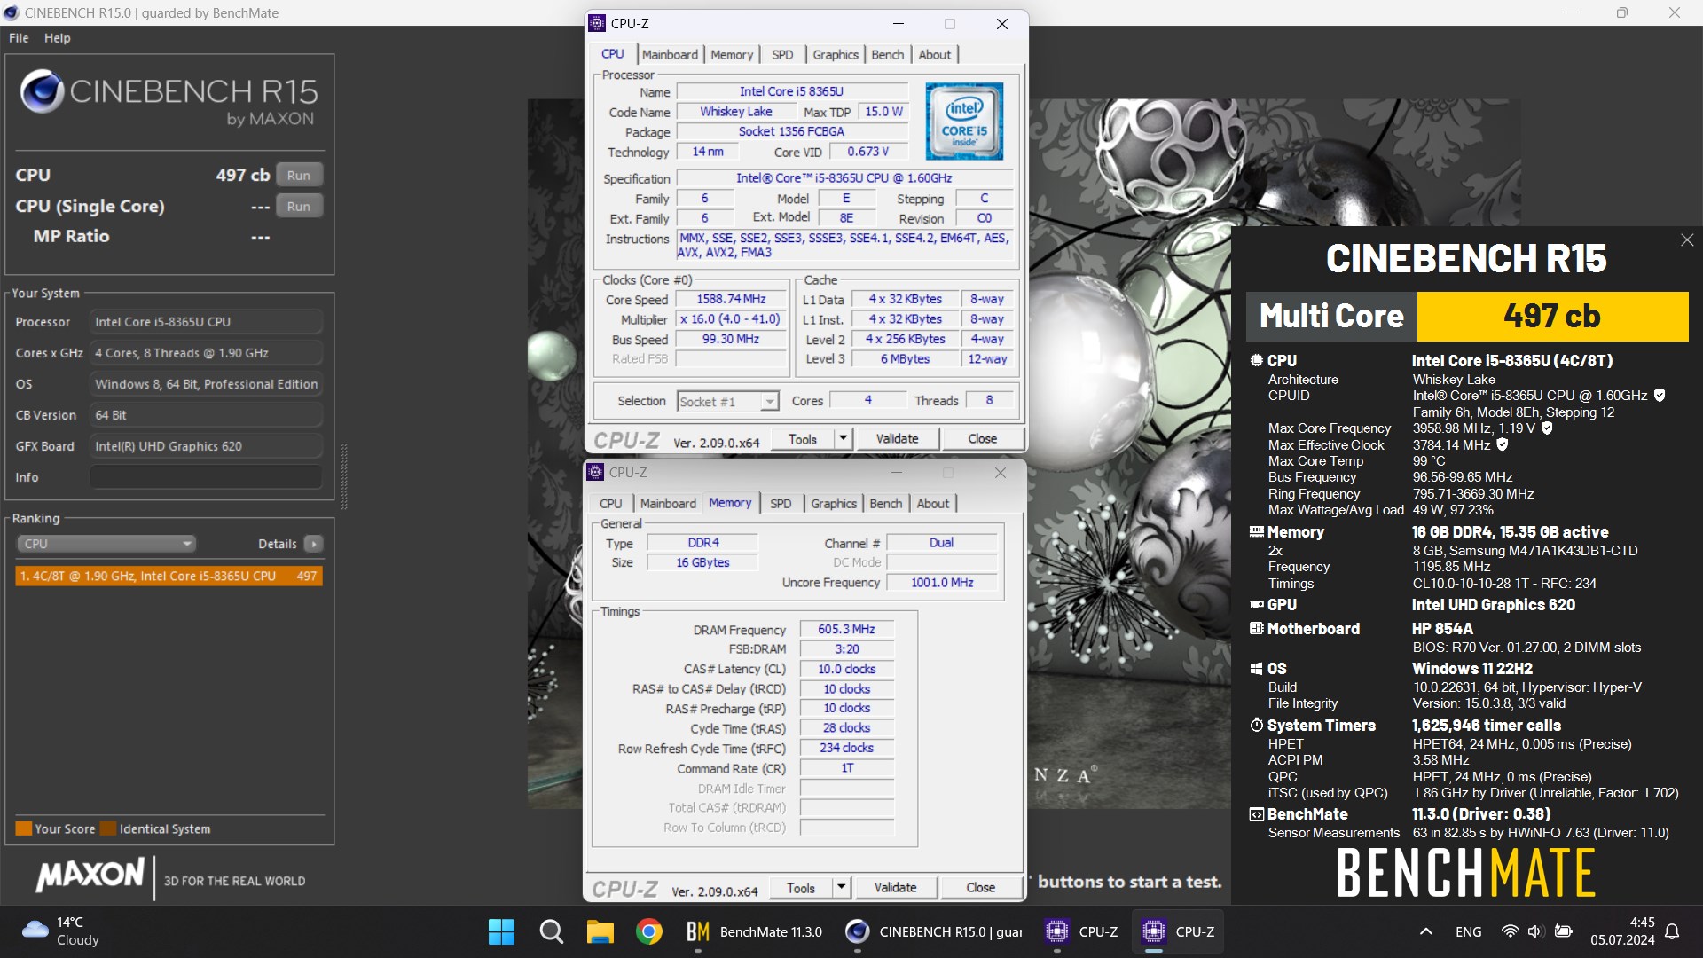The width and height of the screenshot is (1703, 958).
Task: Click the Core Speed value 1588.74 MHz
Action: 731,300
